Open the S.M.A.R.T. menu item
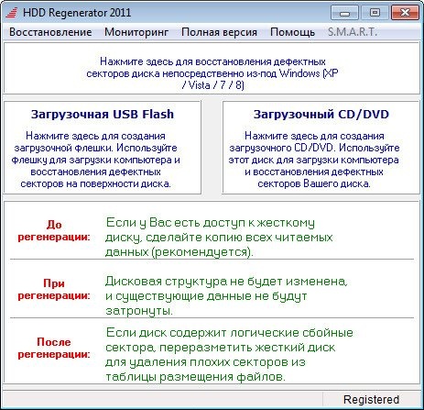424x410 pixels. [x=353, y=32]
